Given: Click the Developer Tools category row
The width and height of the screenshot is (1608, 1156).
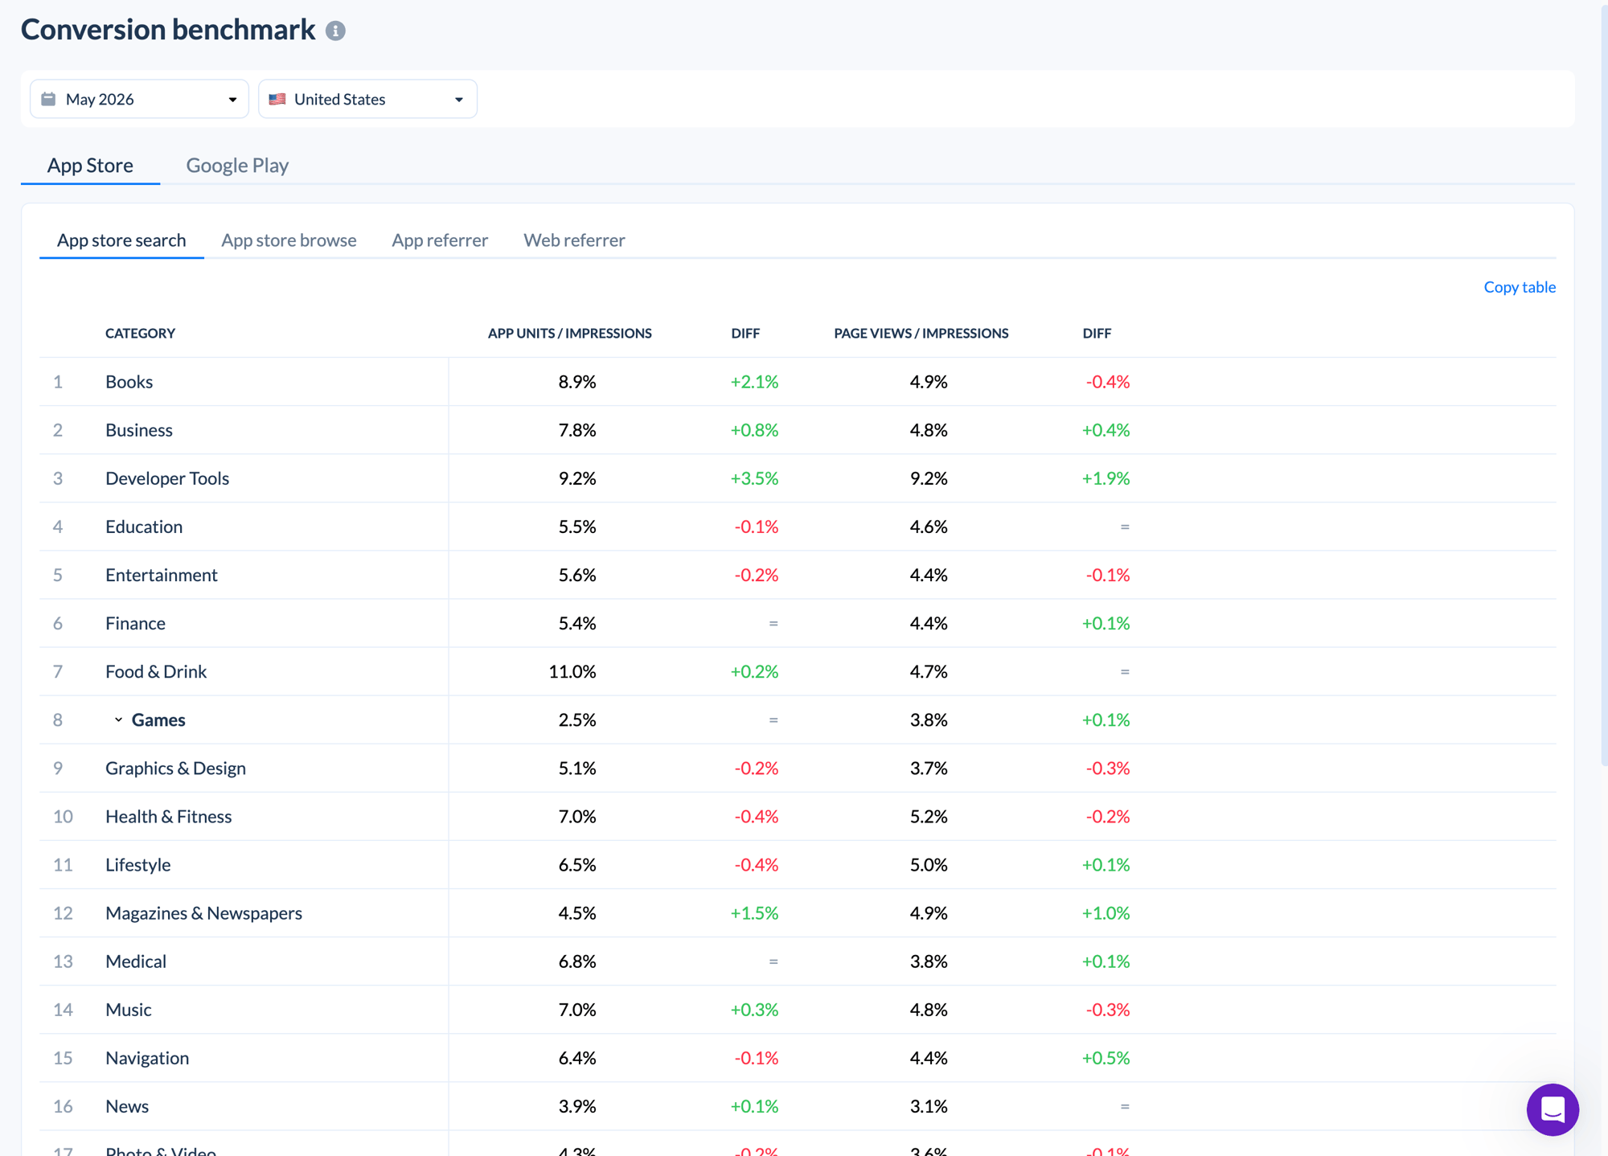Looking at the screenshot, I should (x=798, y=478).
